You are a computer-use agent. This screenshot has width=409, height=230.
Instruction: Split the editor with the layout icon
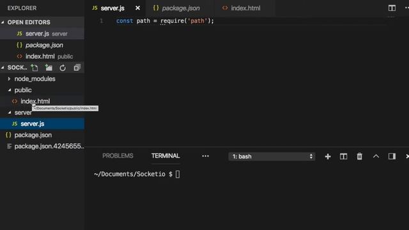[392, 8]
